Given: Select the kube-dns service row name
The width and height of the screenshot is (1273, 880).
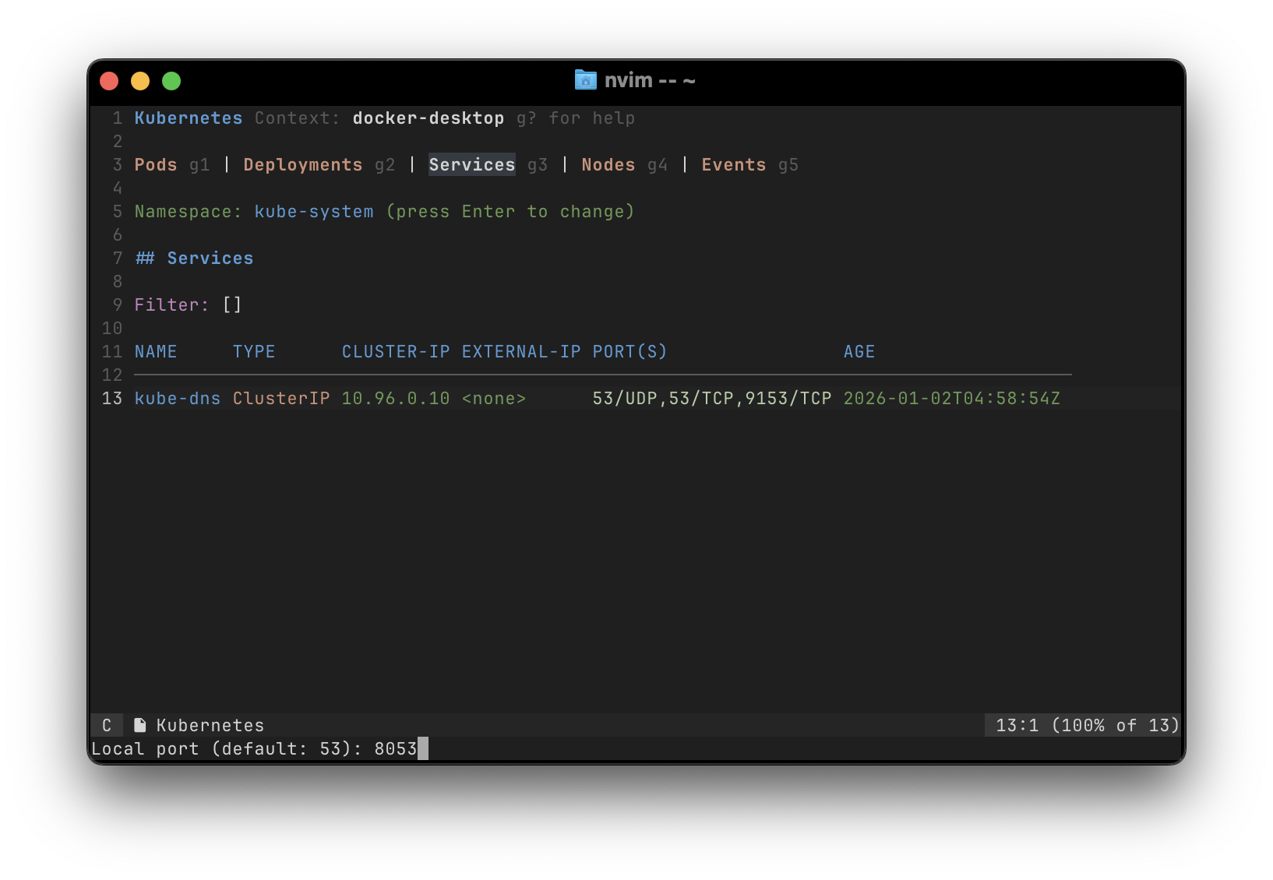Looking at the screenshot, I should click(178, 399).
